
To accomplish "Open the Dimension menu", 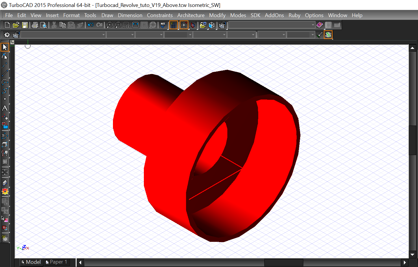I will tap(130, 15).
